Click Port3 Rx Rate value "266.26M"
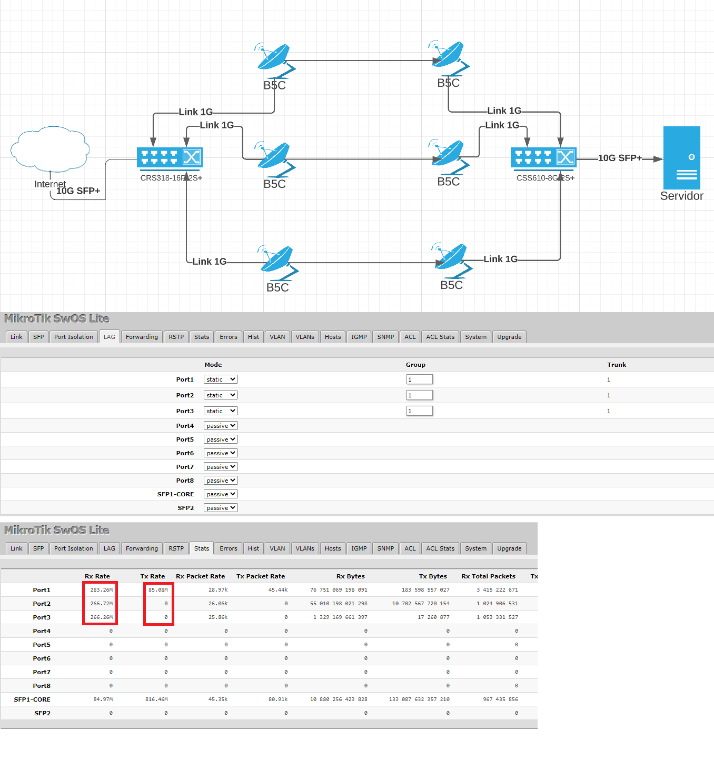The image size is (714, 760). (102, 617)
